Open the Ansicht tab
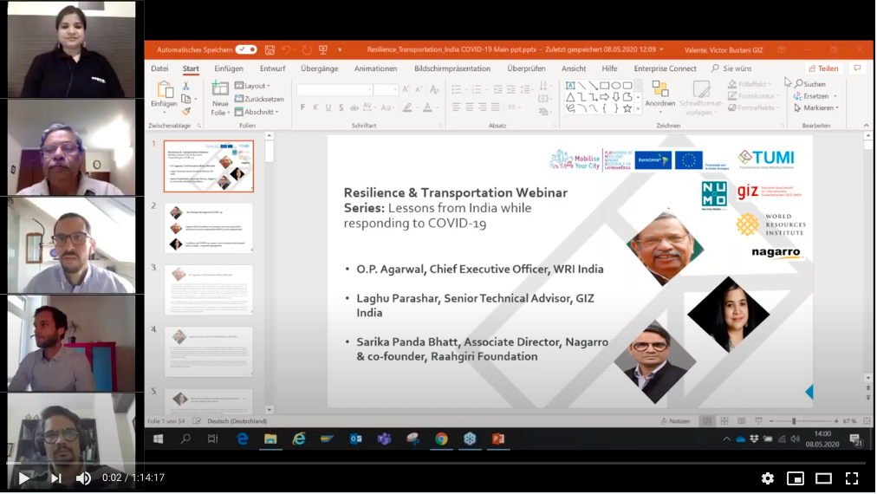877x494 pixels. click(x=574, y=68)
